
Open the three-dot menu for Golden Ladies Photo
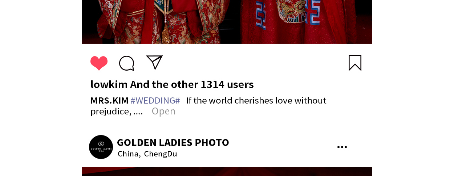click(x=342, y=147)
